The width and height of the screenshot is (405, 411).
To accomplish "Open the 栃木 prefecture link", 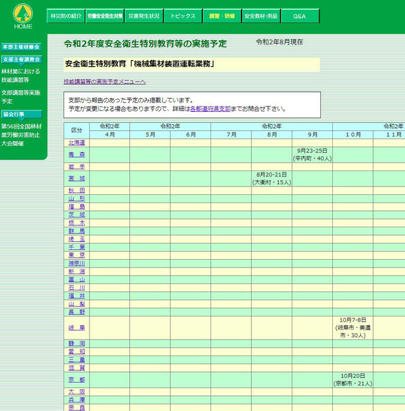I will tap(77, 223).
